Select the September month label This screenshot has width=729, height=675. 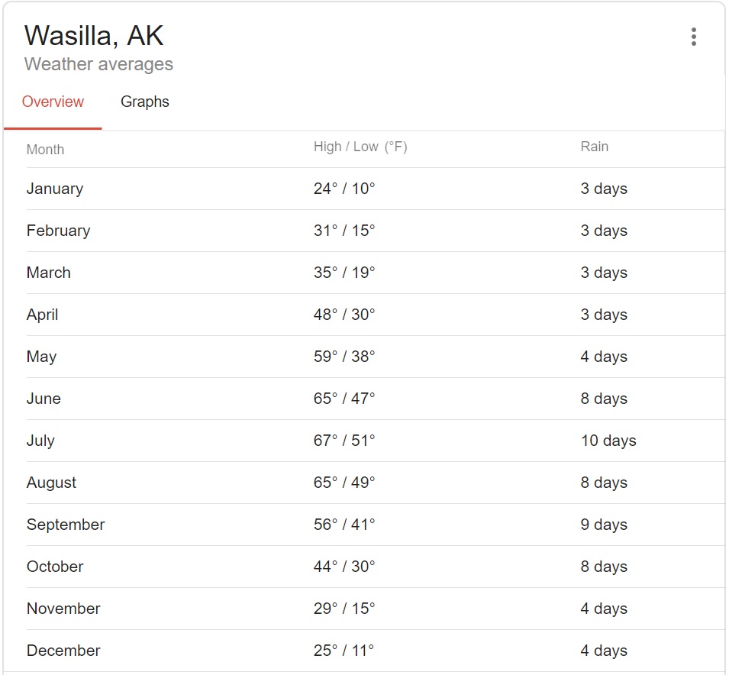[x=66, y=525]
